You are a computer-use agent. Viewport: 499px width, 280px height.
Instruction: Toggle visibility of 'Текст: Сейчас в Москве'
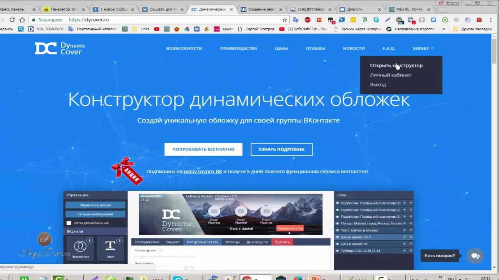tap(338, 230)
